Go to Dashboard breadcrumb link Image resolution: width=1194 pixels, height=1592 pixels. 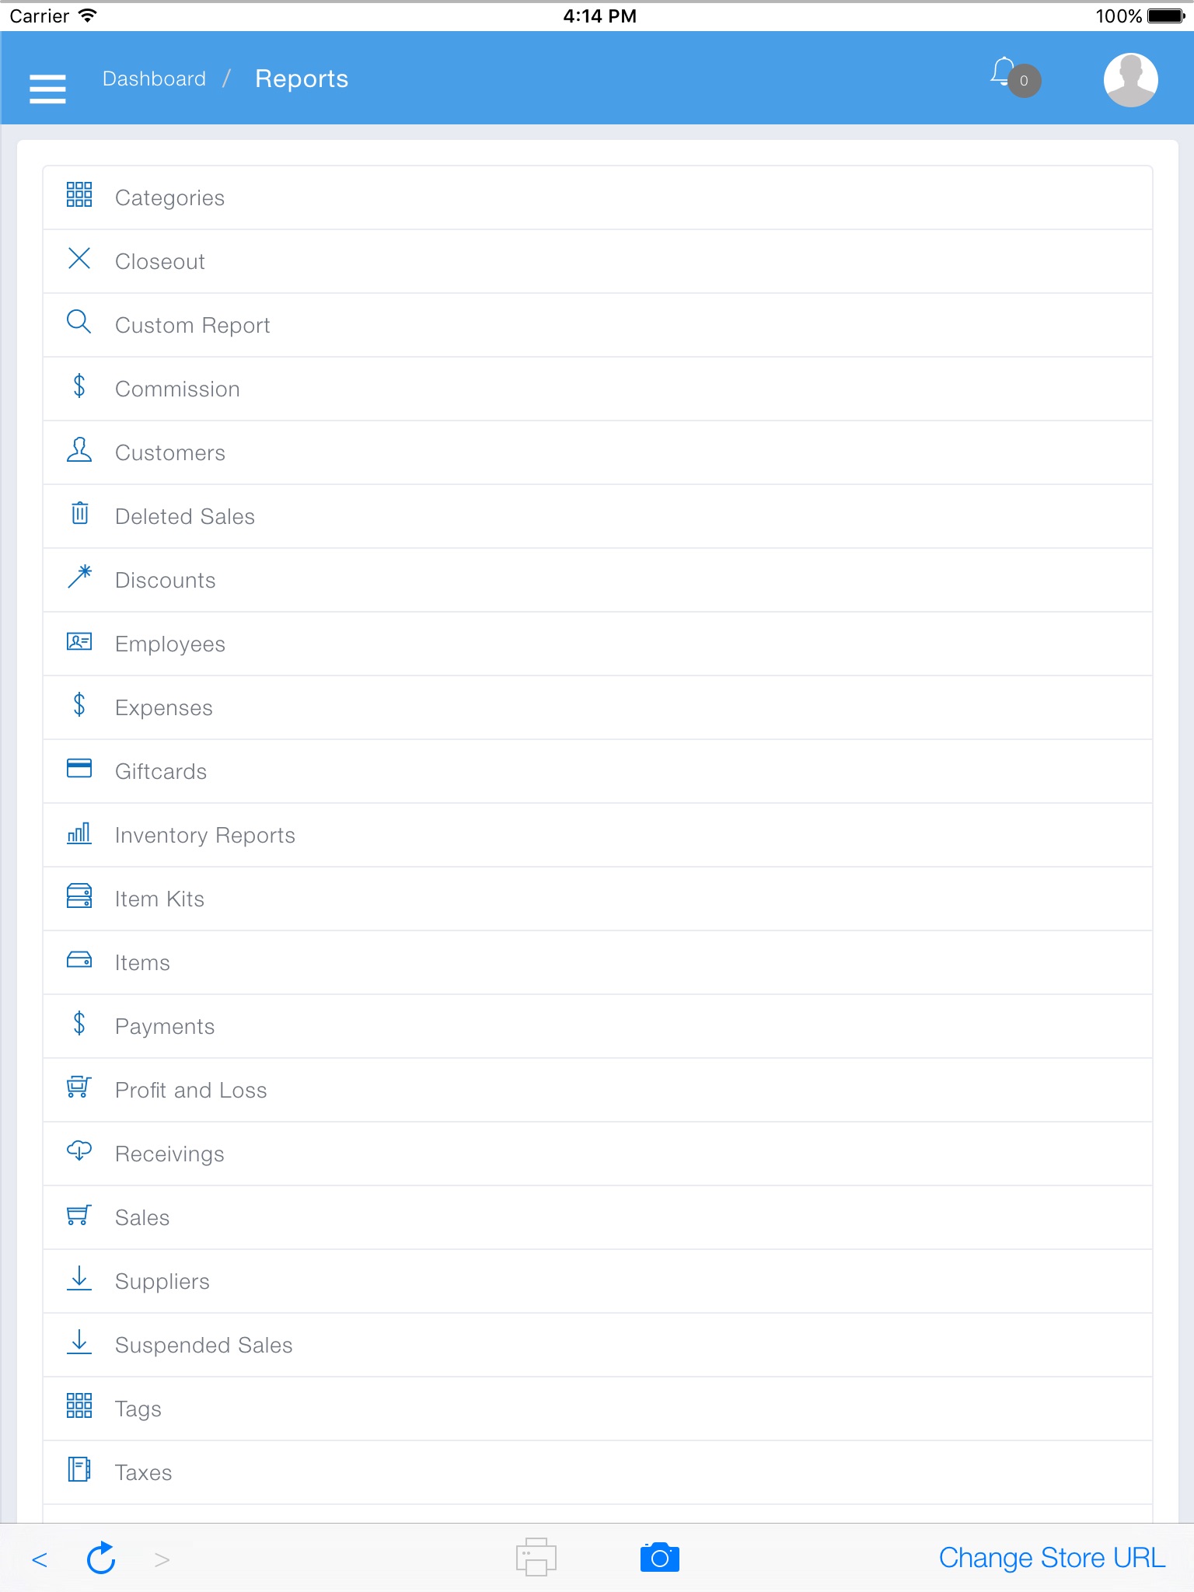pos(154,79)
